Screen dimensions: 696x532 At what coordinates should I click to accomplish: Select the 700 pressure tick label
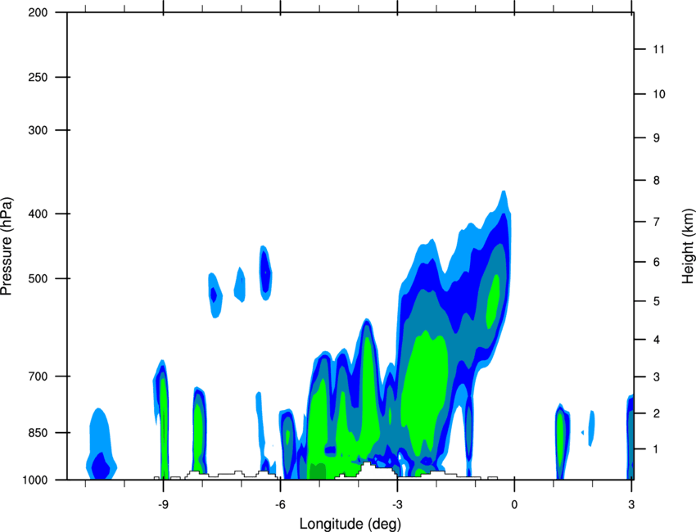click(38, 376)
